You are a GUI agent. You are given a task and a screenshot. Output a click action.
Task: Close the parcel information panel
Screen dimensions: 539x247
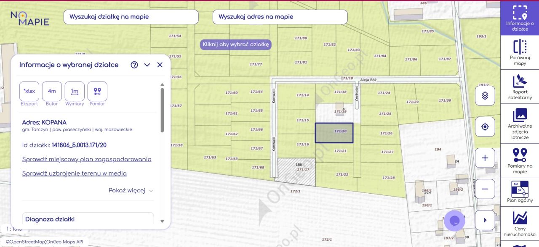click(160, 65)
